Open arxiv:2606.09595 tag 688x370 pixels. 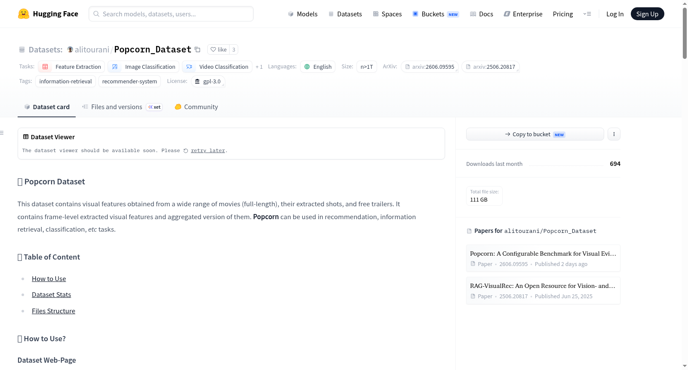coord(430,67)
